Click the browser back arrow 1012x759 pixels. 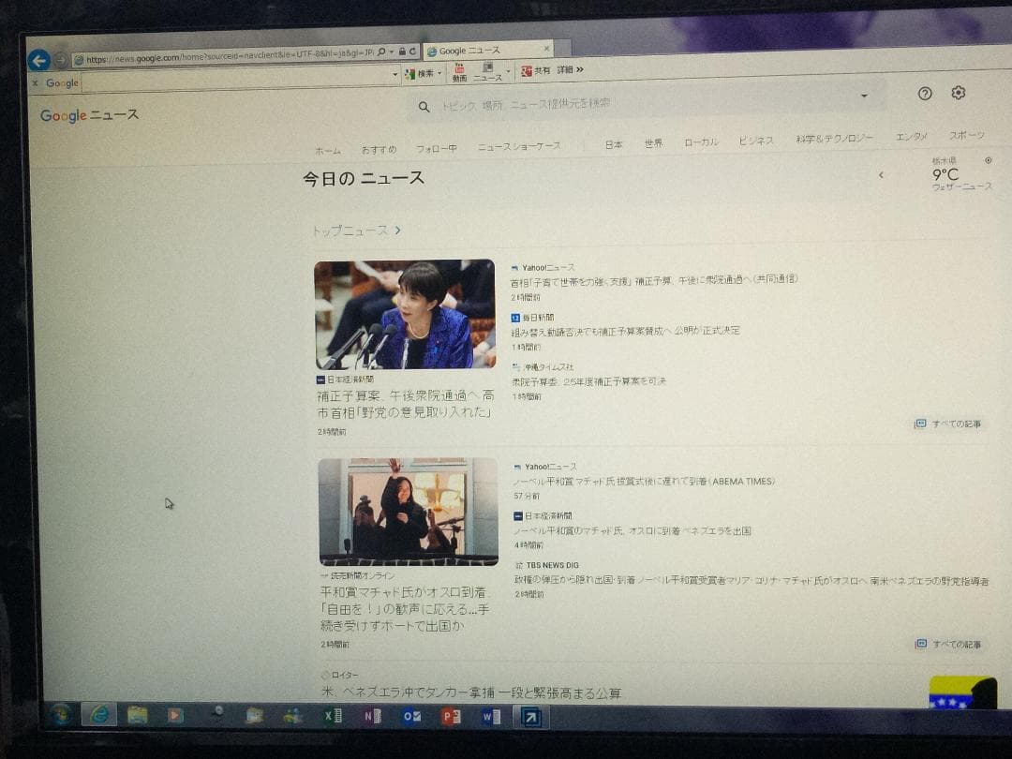[37, 61]
